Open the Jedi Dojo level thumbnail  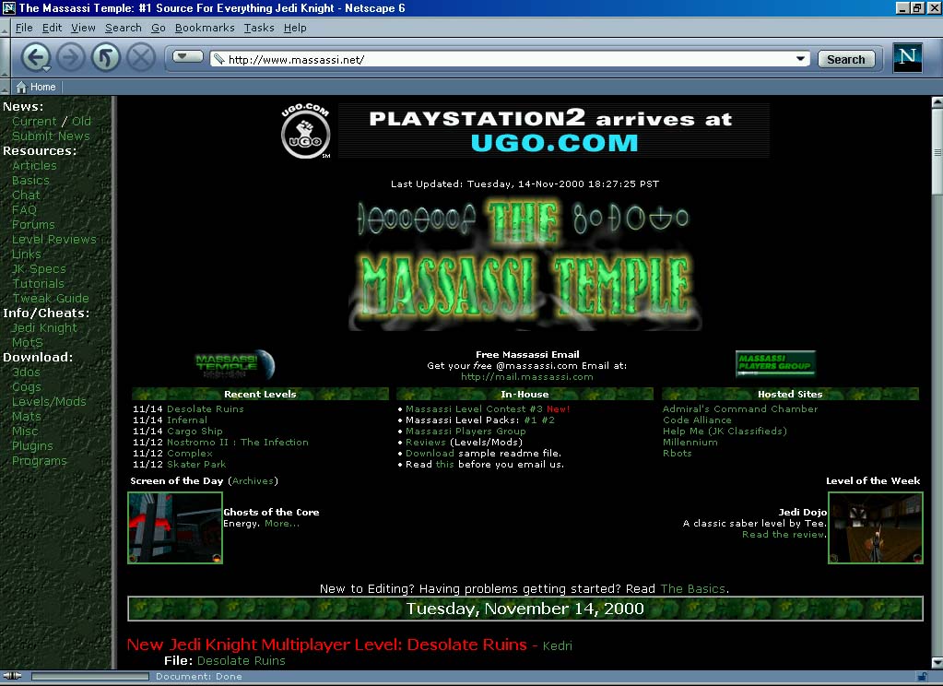[876, 527]
